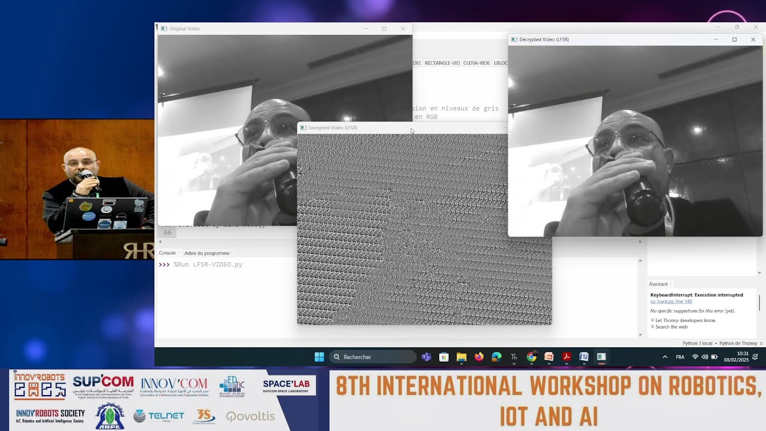Click 'Python 3 local • Python de Thonny' status
This screenshot has width=766, height=431.
[720, 344]
